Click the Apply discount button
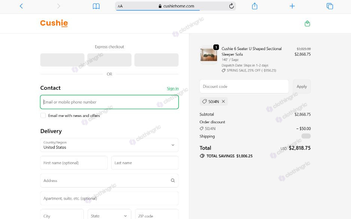351x219 pixels. click(302, 86)
